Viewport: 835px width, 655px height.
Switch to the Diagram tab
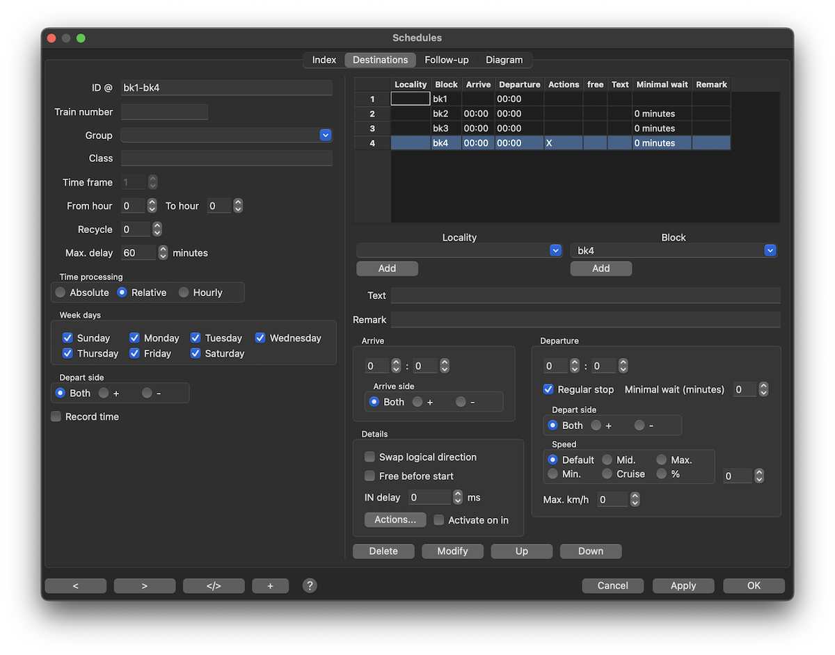point(504,60)
